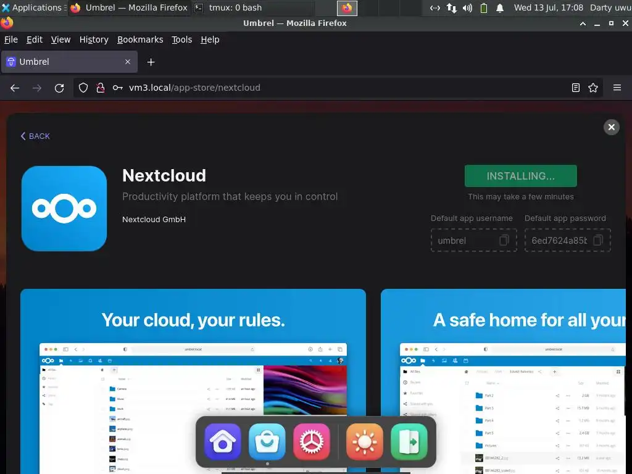
Task: Open the Bookmarks menu
Action: pyautogui.click(x=140, y=39)
